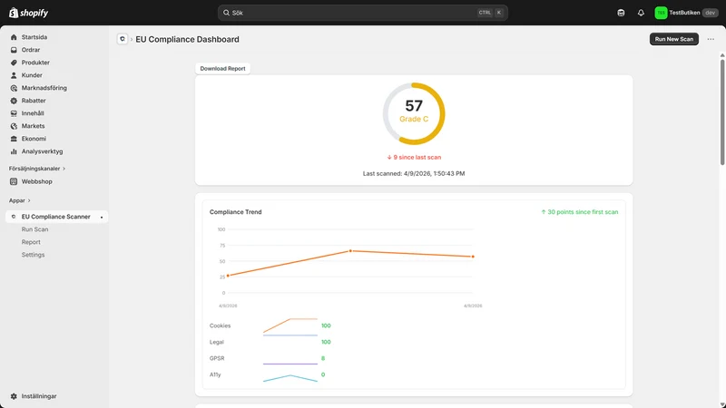The width and height of the screenshot is (726, 408).
Task: Open the sidekick icon in top bar
Action: coord(621,13)
